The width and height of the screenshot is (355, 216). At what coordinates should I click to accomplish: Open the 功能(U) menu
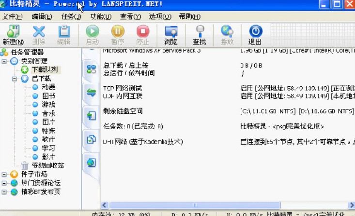tap(101, 16)
